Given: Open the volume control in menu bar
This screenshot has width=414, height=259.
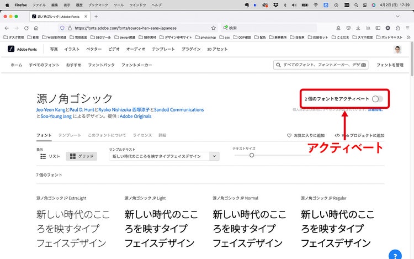Looking at the screenshot, I should (294, 5).
